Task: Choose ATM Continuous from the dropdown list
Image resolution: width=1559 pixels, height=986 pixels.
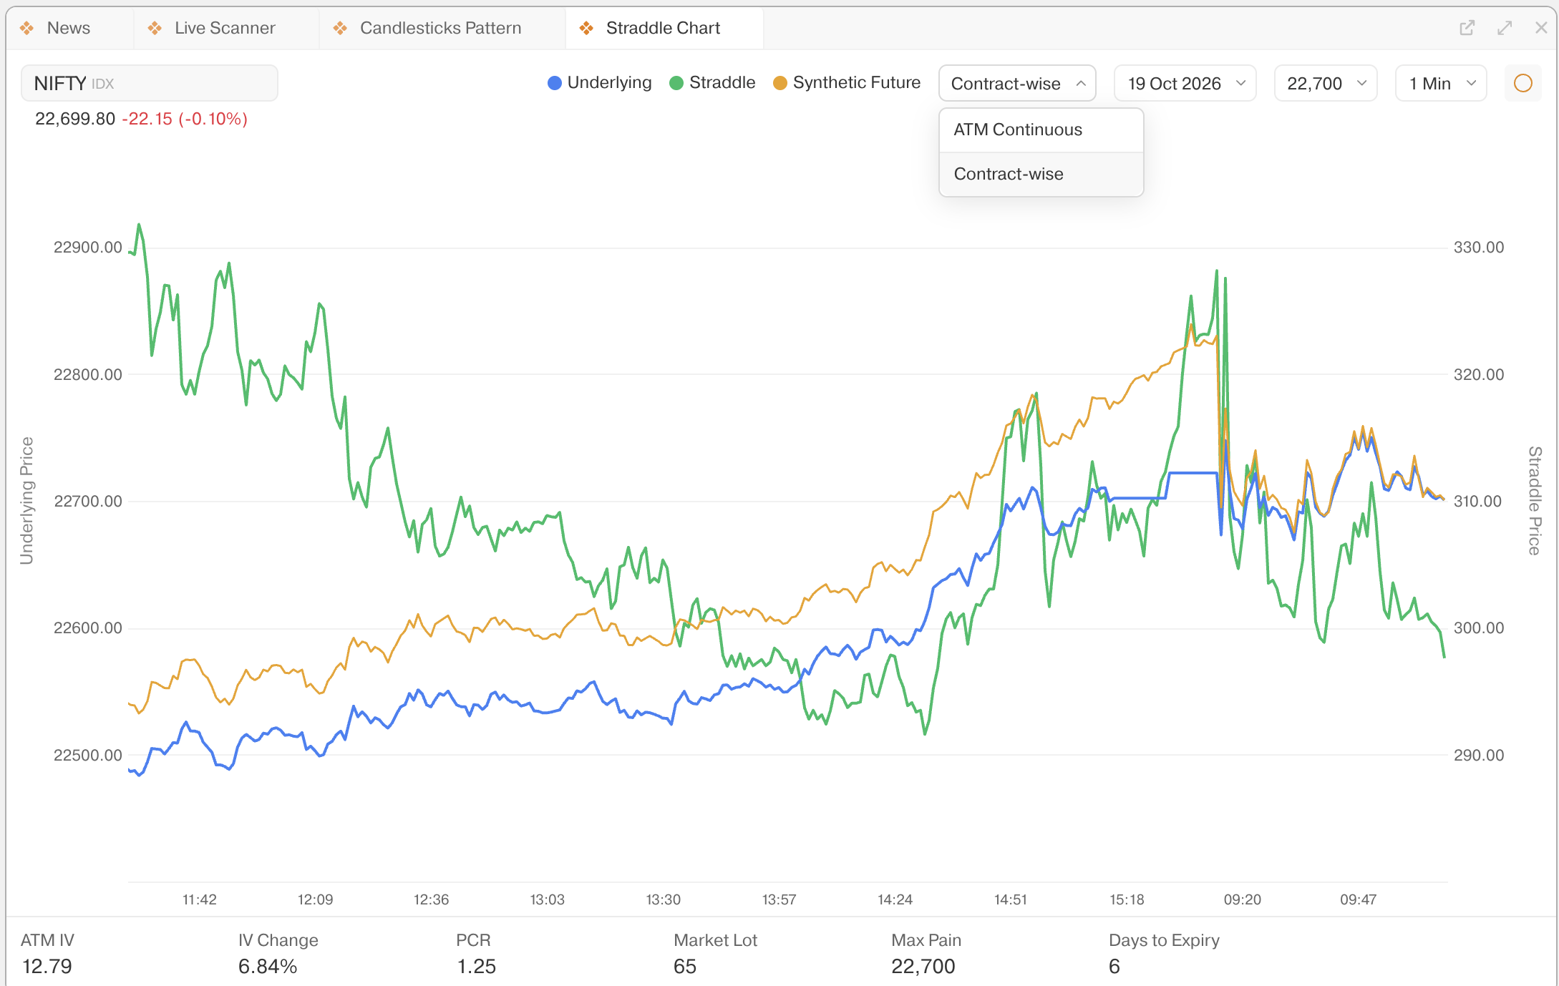Action: point(1041,130)
